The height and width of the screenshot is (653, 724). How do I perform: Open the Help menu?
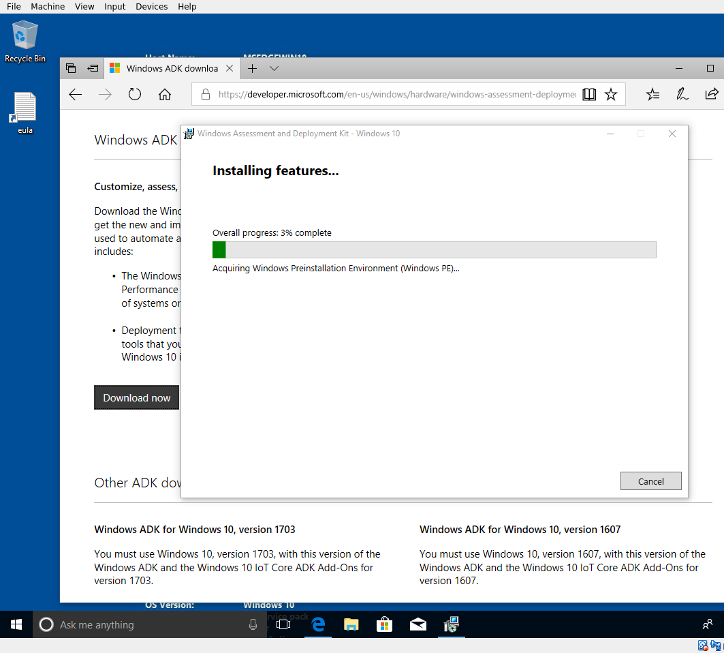click(187, 6)
